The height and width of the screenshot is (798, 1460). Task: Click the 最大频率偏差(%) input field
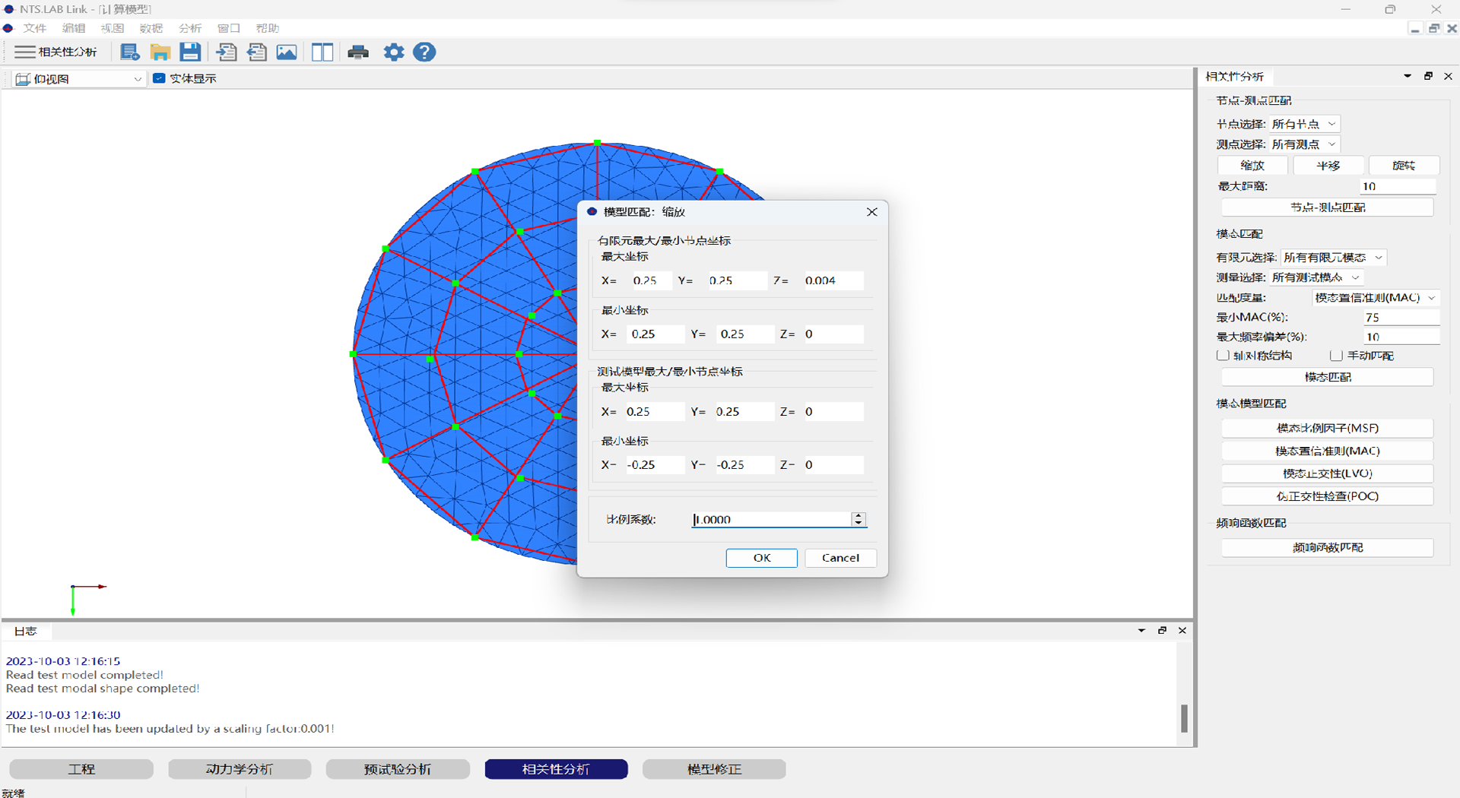(x=1401, y=337)
